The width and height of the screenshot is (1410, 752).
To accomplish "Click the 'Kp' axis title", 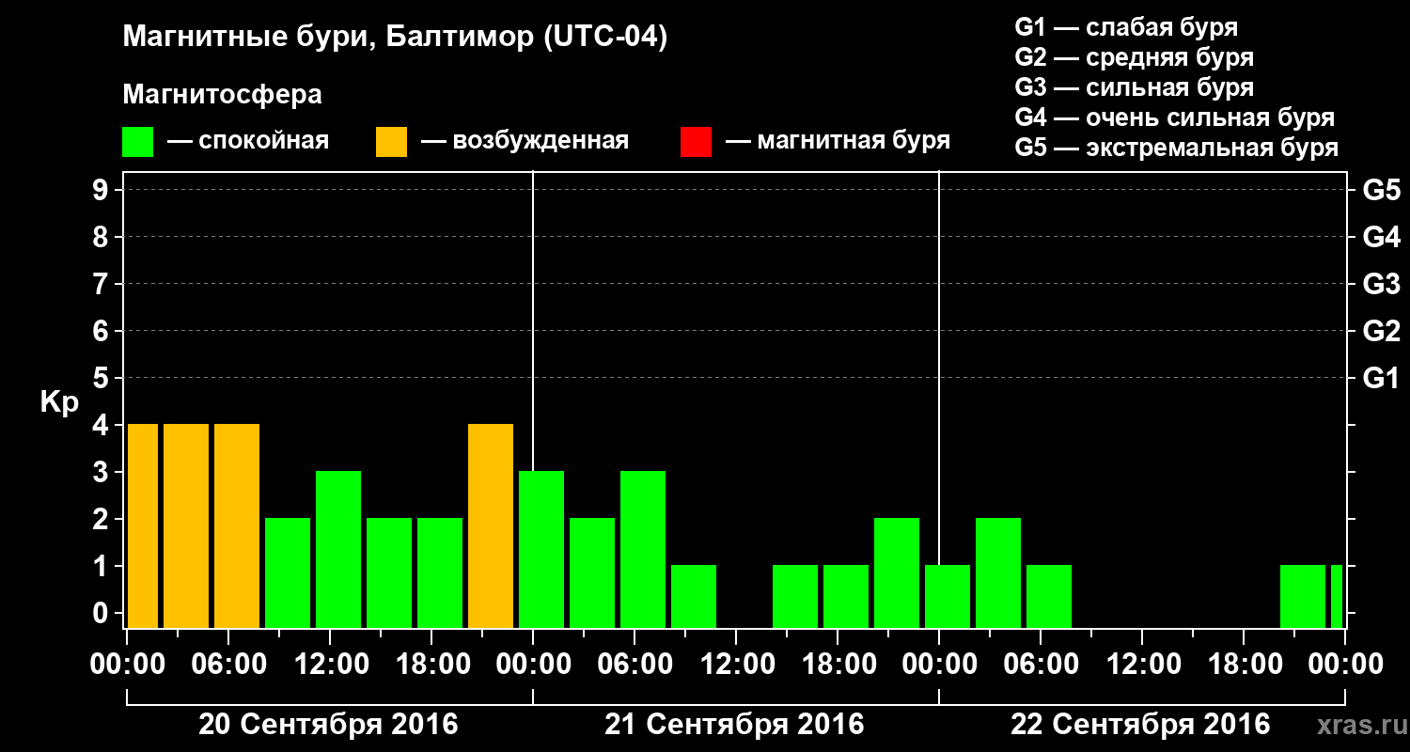I will pyautogui.click(x=59, y=402).
